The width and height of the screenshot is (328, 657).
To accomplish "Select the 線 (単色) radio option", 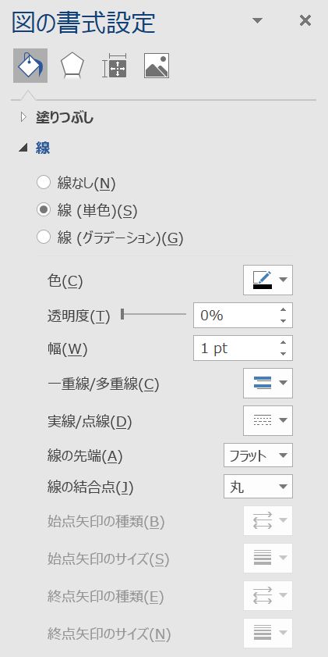I will (x=44, y=210).
